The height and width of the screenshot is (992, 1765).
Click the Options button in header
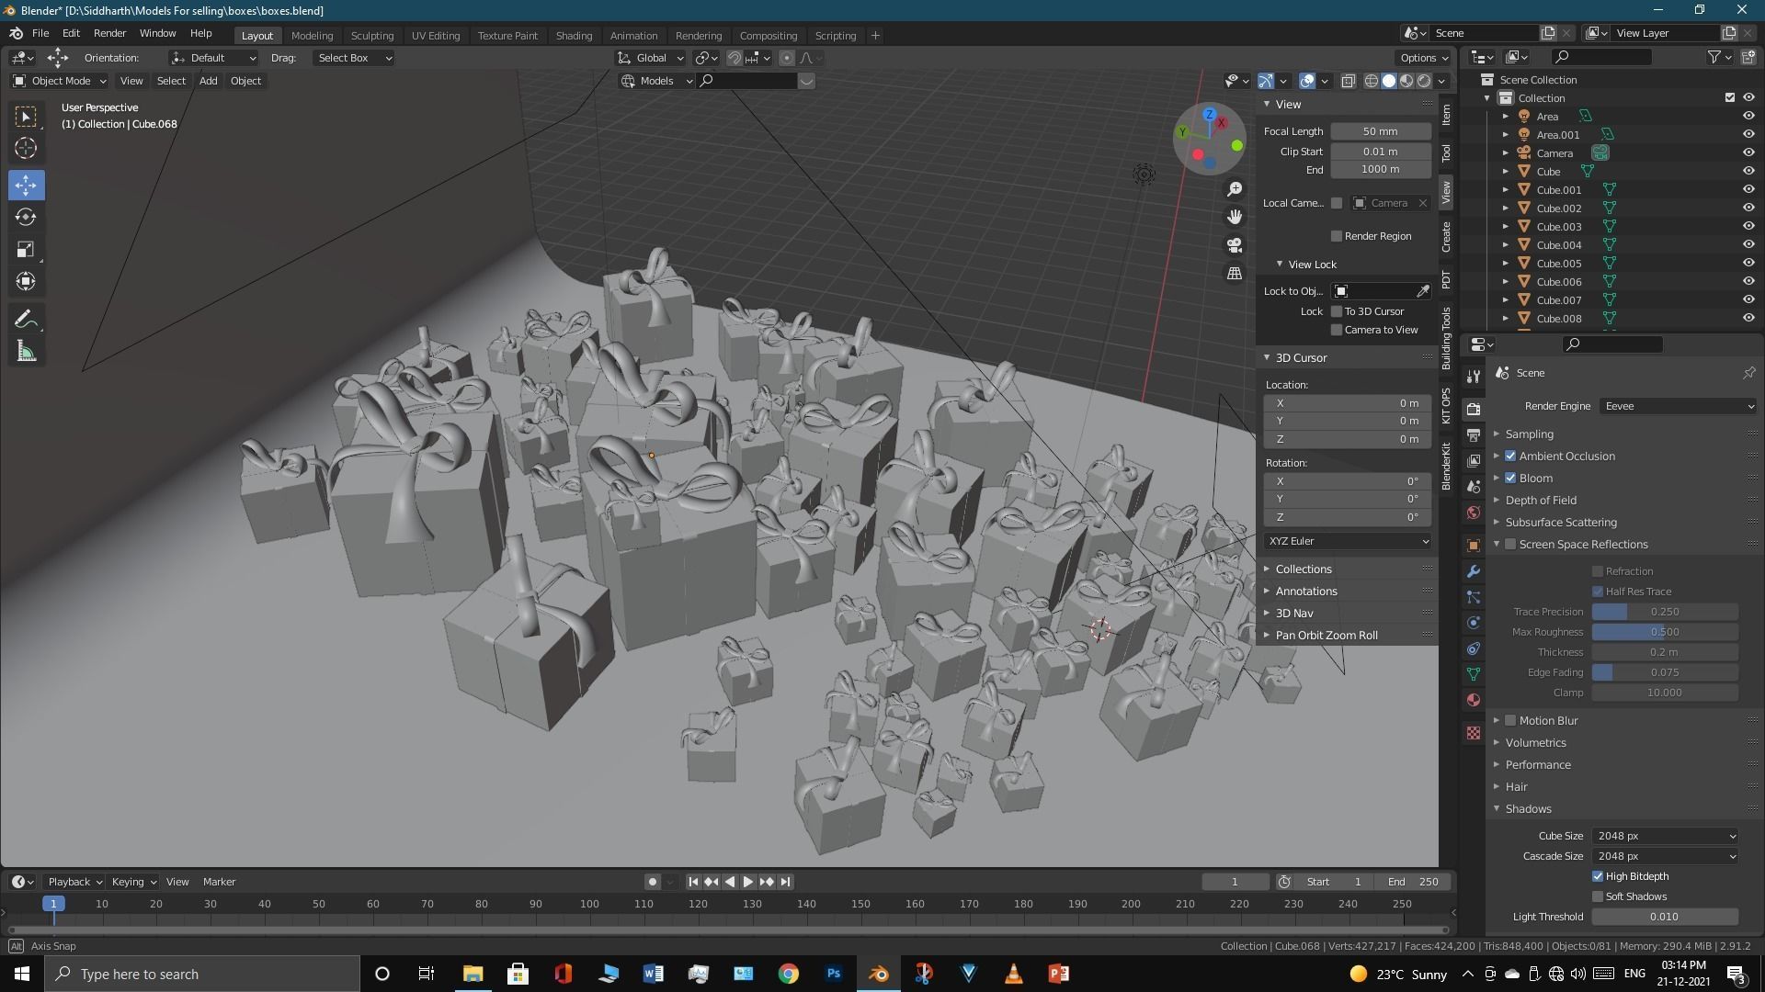[x=1424, y=58]
